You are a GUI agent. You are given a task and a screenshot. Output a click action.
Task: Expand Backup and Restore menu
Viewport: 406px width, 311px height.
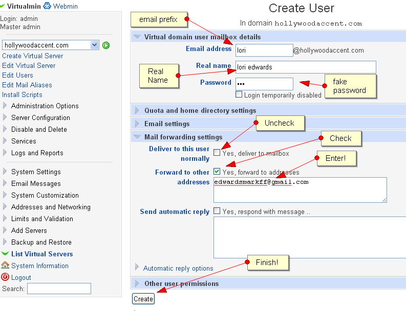pyautogui.click(x=5, y=242)
